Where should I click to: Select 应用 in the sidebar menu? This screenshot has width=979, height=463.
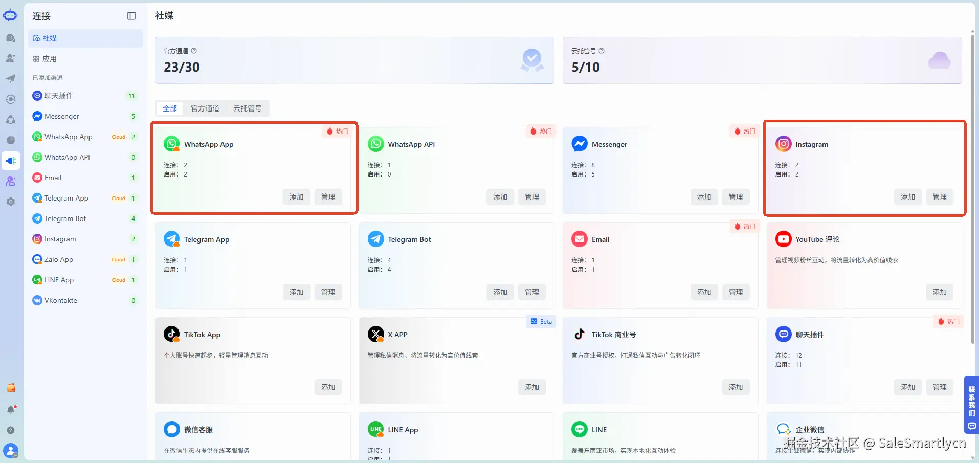tap(85, 59)
